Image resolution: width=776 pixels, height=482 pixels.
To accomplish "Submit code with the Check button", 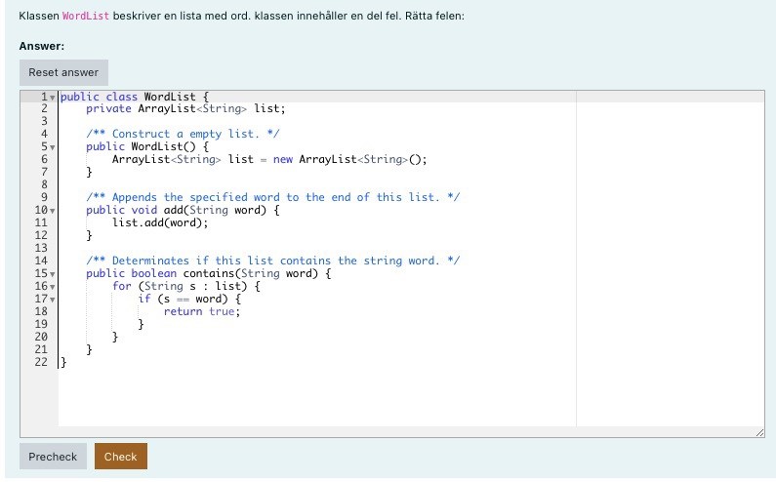I will 120,456.
